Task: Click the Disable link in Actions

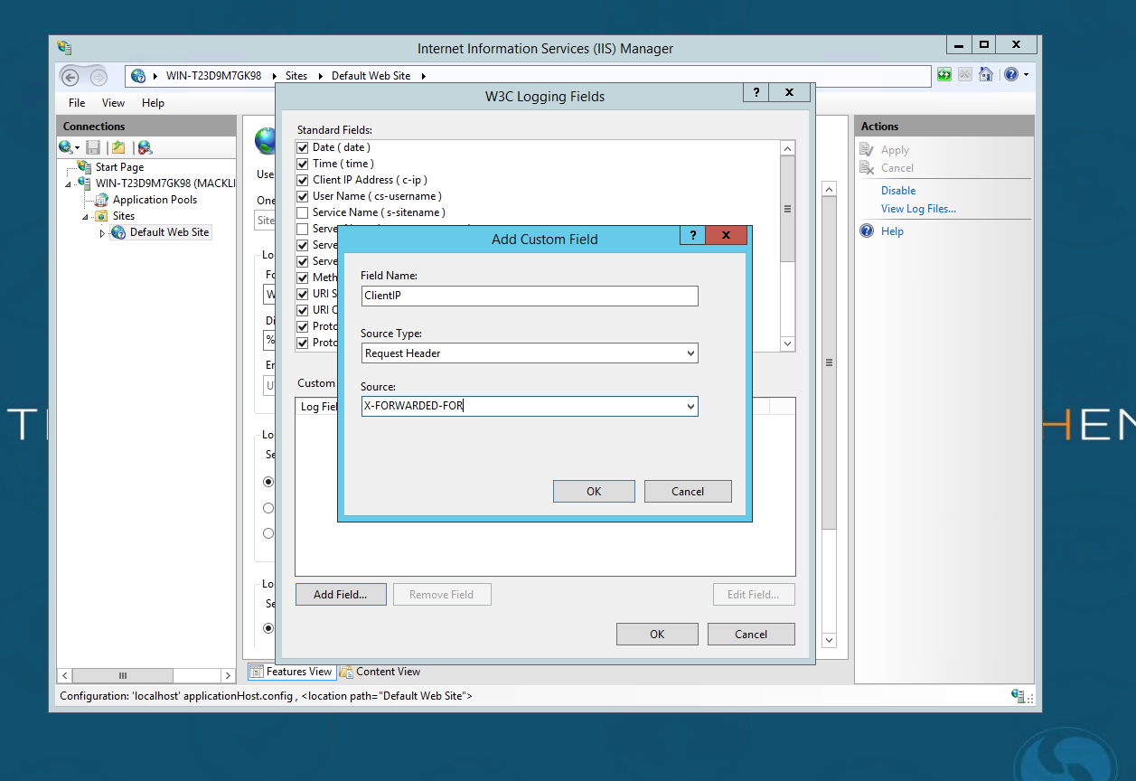Action: pos(898,191)
